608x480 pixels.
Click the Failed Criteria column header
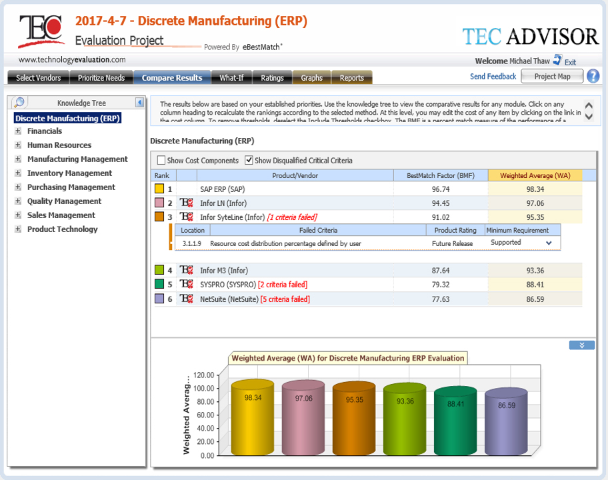319,230
